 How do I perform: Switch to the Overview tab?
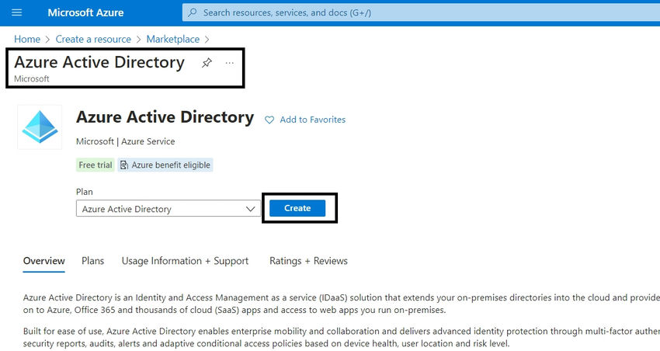(43, 261)
